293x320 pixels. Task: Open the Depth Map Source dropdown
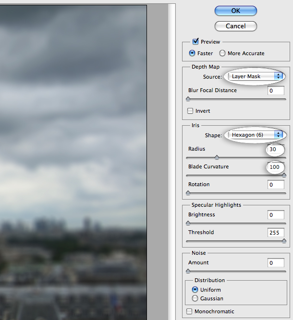pos(255,76)
